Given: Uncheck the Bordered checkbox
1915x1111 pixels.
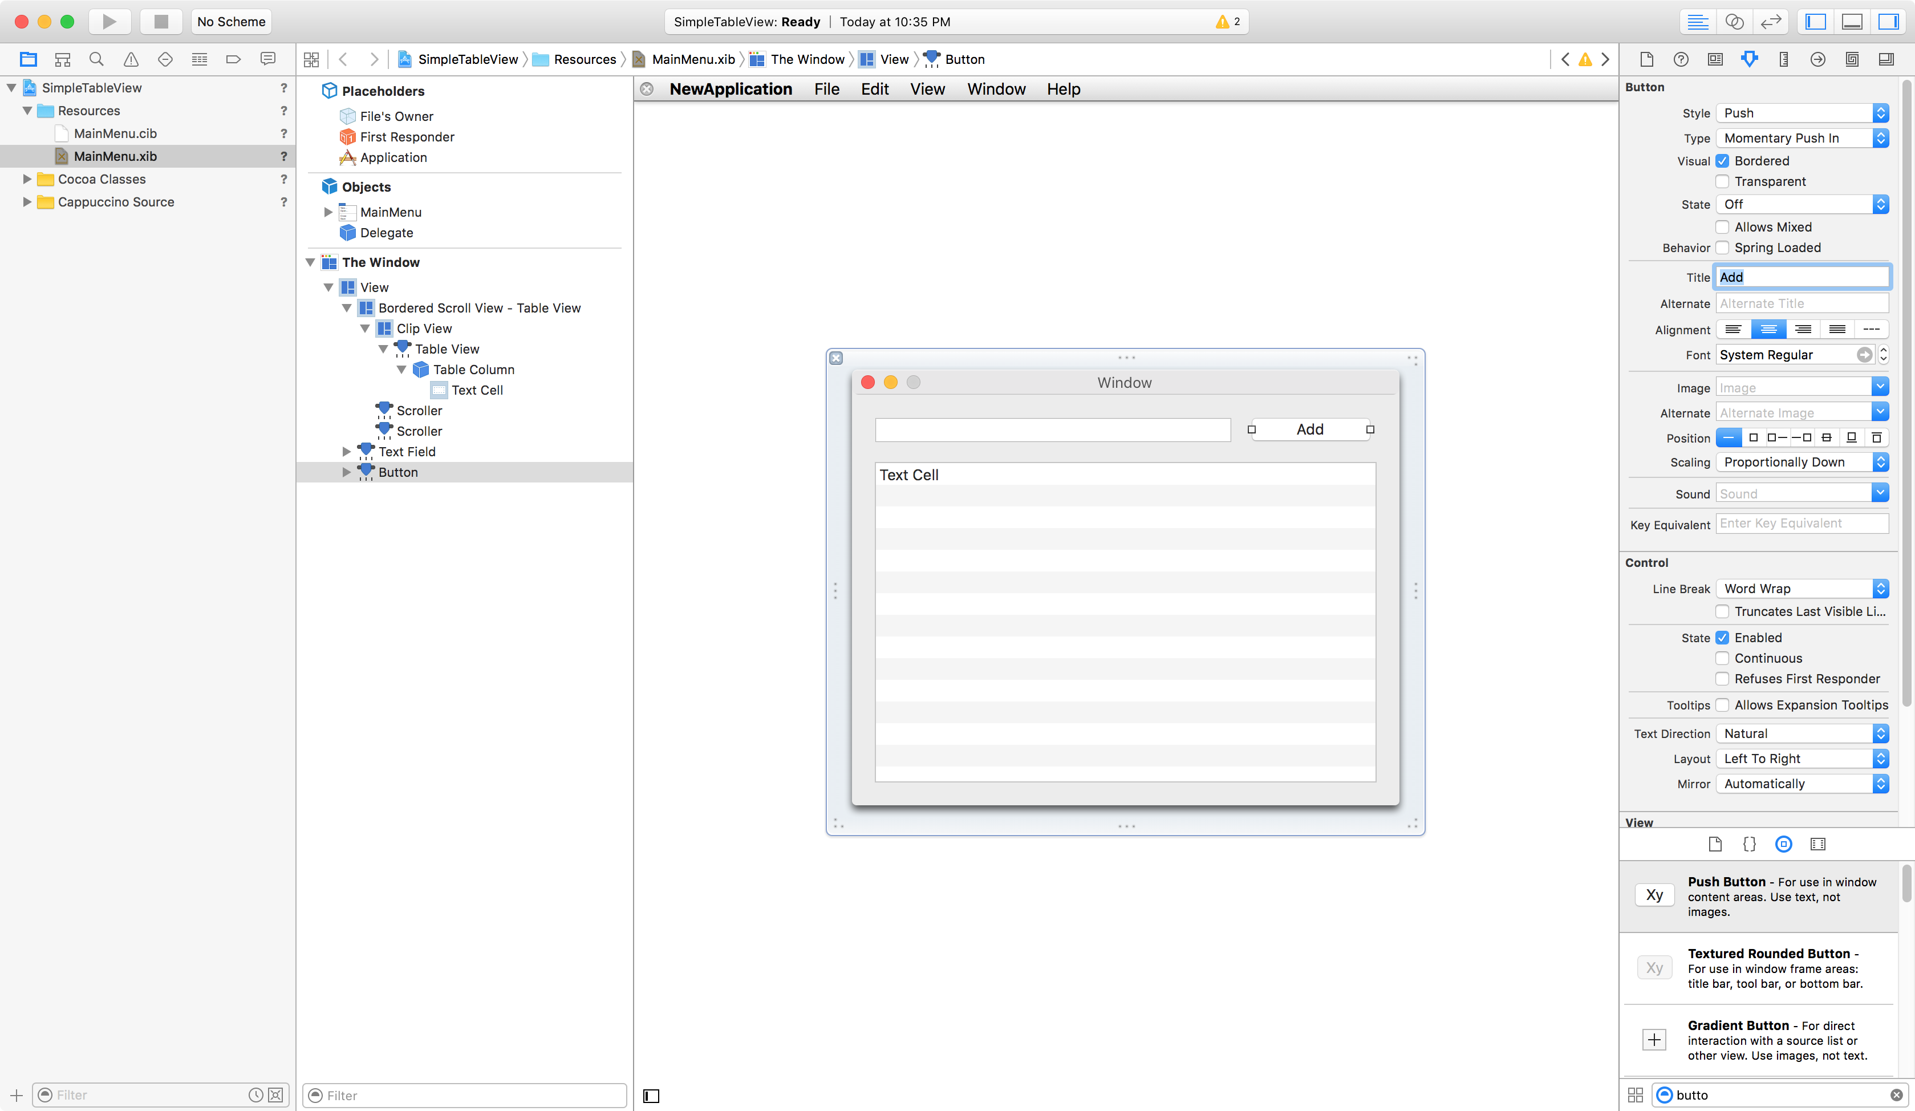Looking at the screenshot, I should coord(1723,160).
